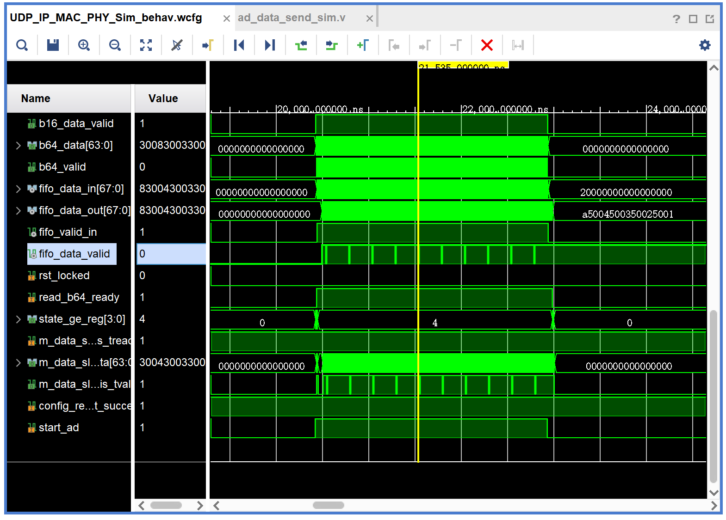Viewport: 726px width, 520px height.
Task: Select the rst_locked signal row
Action: 64,276
